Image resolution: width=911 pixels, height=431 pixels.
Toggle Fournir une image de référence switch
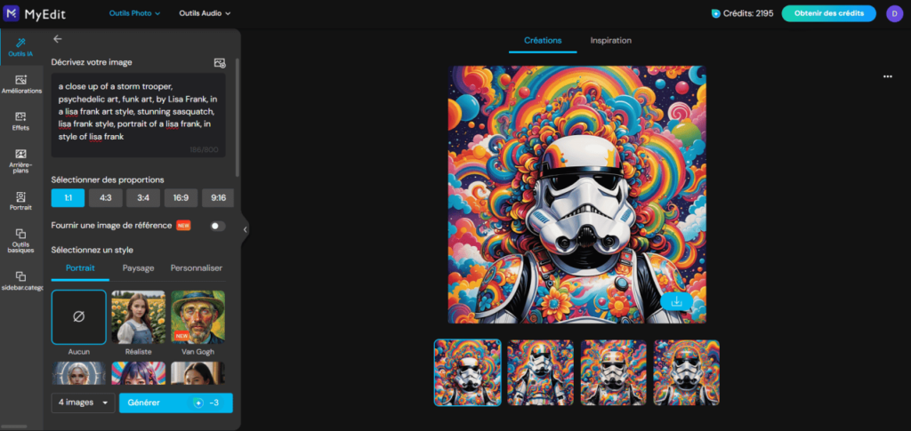(x=218, y=226)
